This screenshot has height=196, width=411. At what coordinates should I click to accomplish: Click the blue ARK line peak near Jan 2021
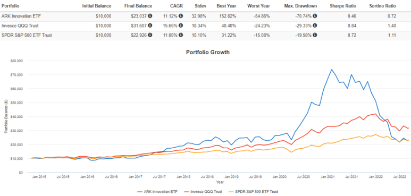tap(331, 70)
